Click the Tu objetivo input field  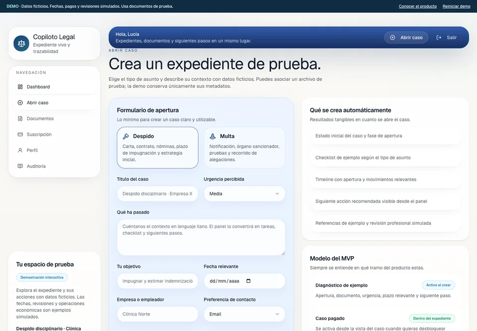click(x=158, y=281)
